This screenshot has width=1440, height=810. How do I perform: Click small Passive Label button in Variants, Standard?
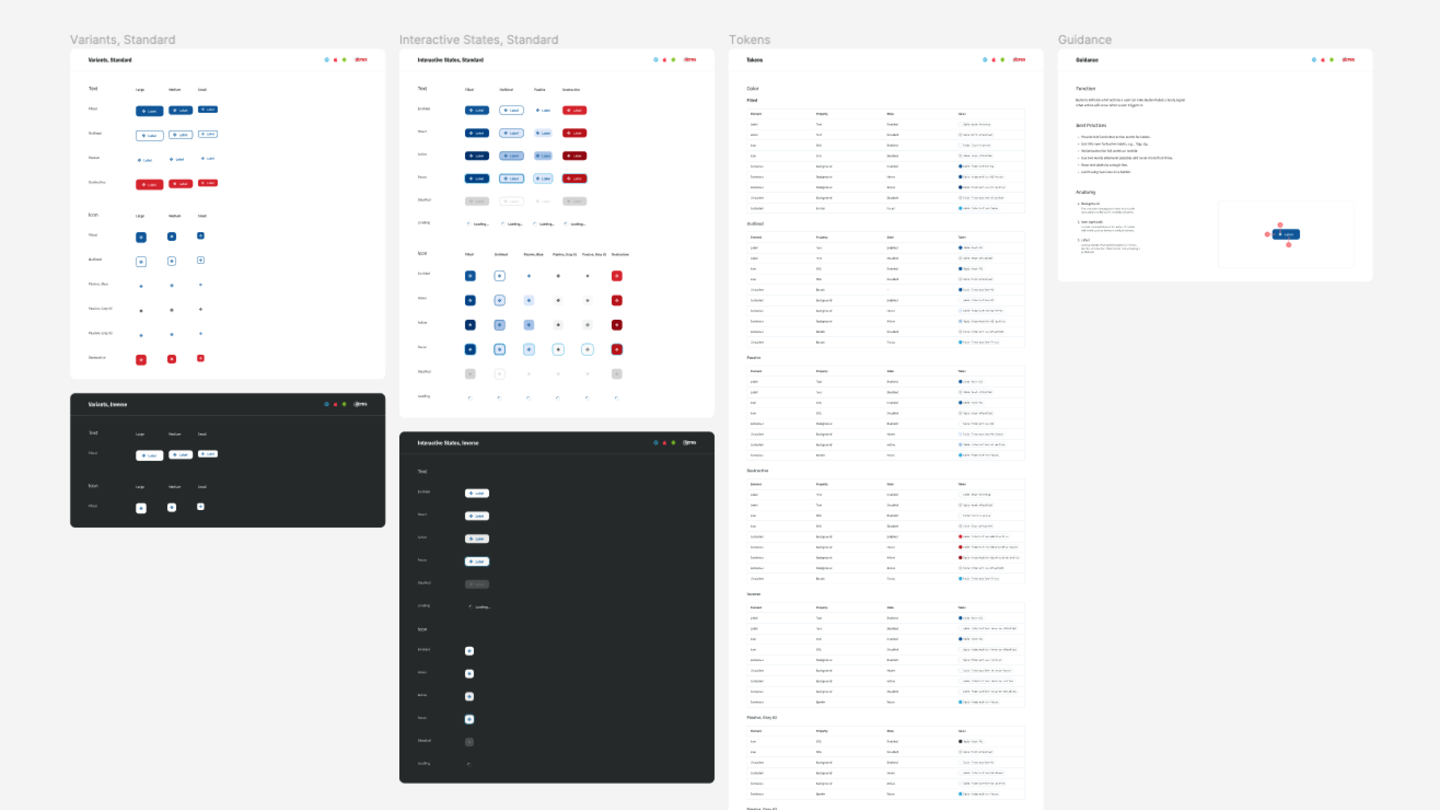pos(208,159)
